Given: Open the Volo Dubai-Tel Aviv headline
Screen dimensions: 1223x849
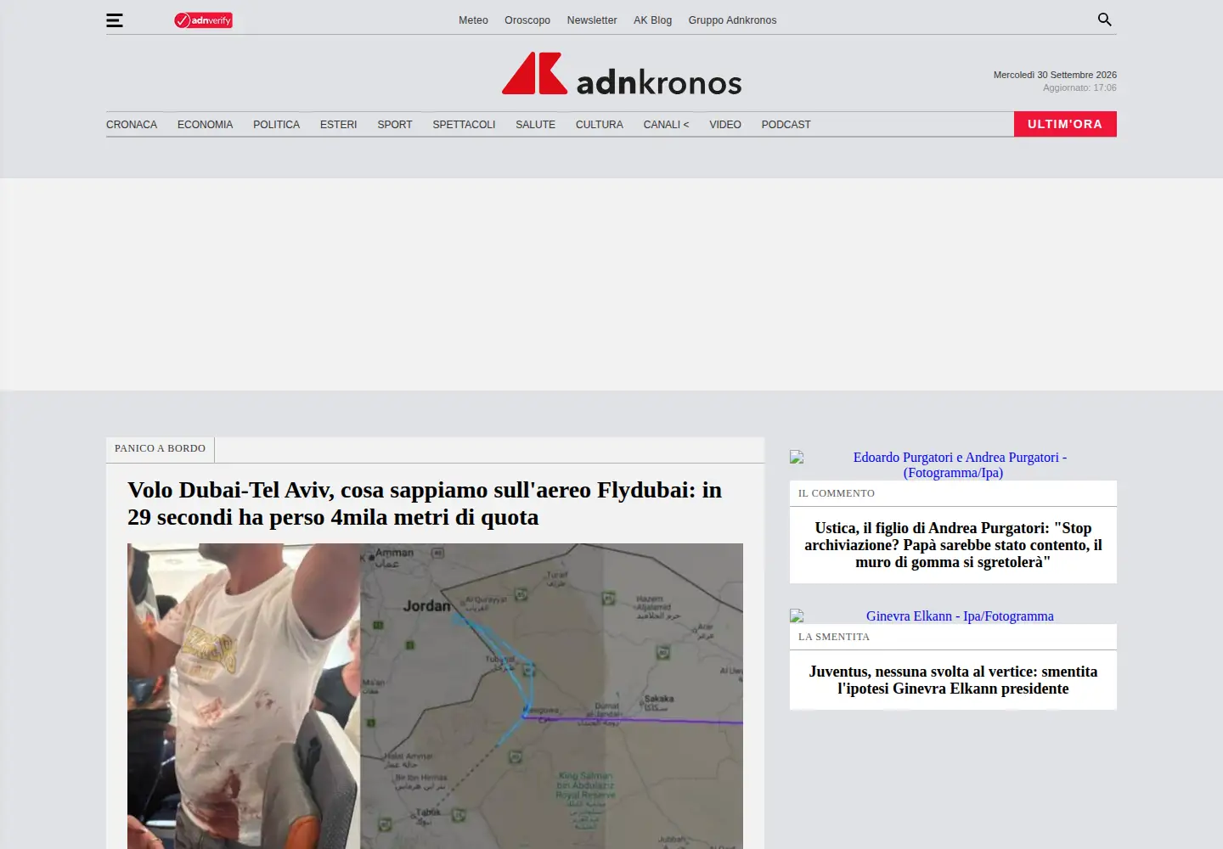Looking at the screenshot, I should (425, 503).
